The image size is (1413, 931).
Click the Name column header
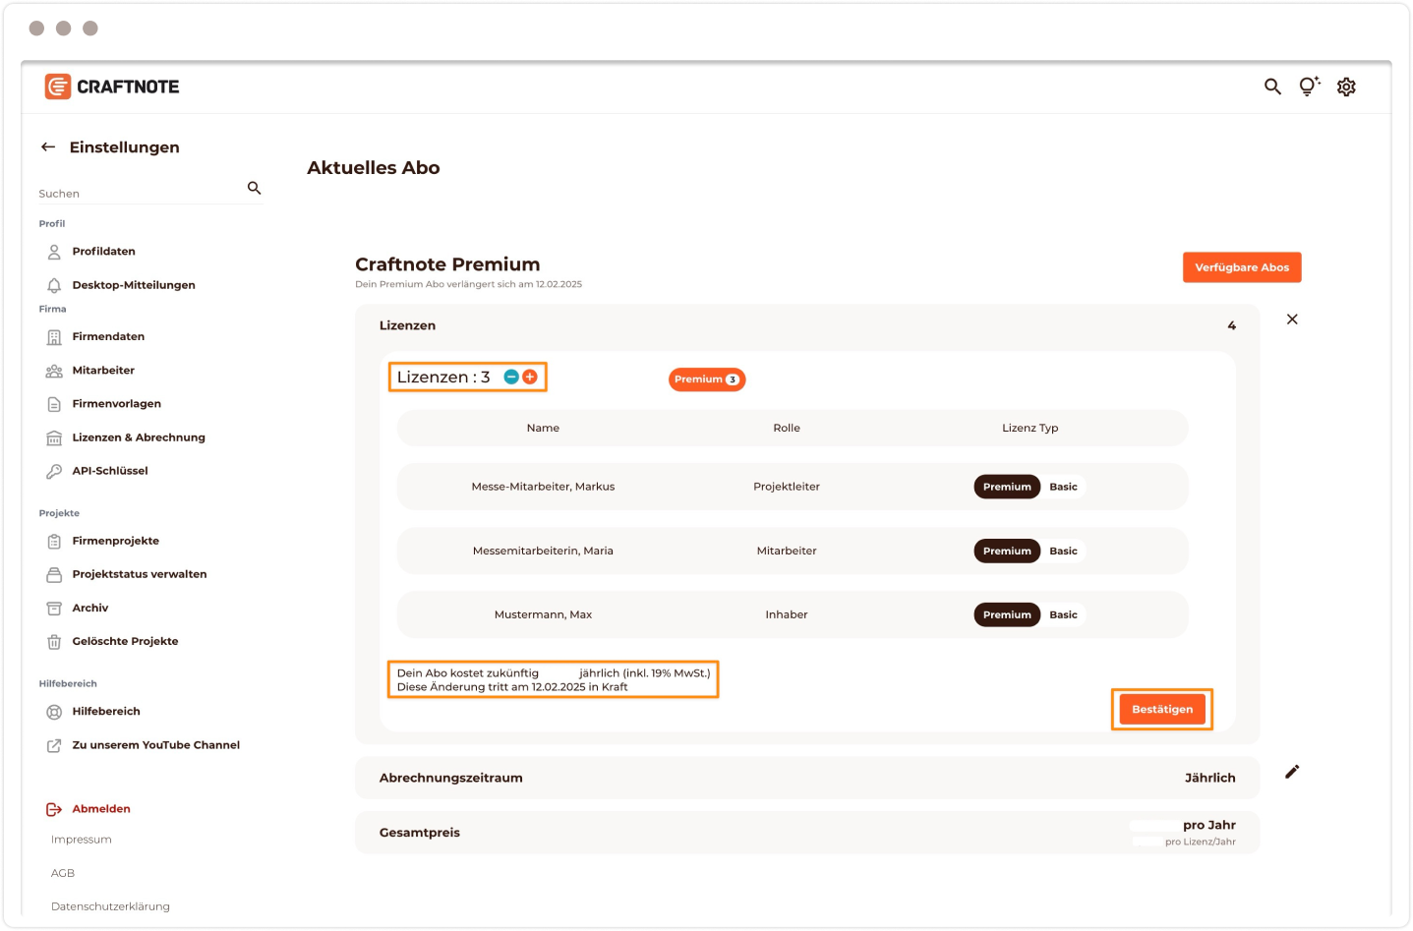click(x=543, y=429)
